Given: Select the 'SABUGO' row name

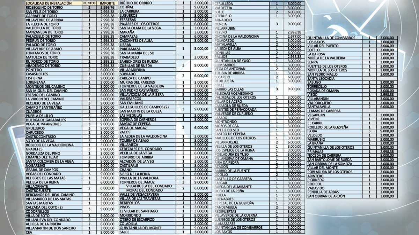Looking at the screenshot, I should [x=314, y=83].
